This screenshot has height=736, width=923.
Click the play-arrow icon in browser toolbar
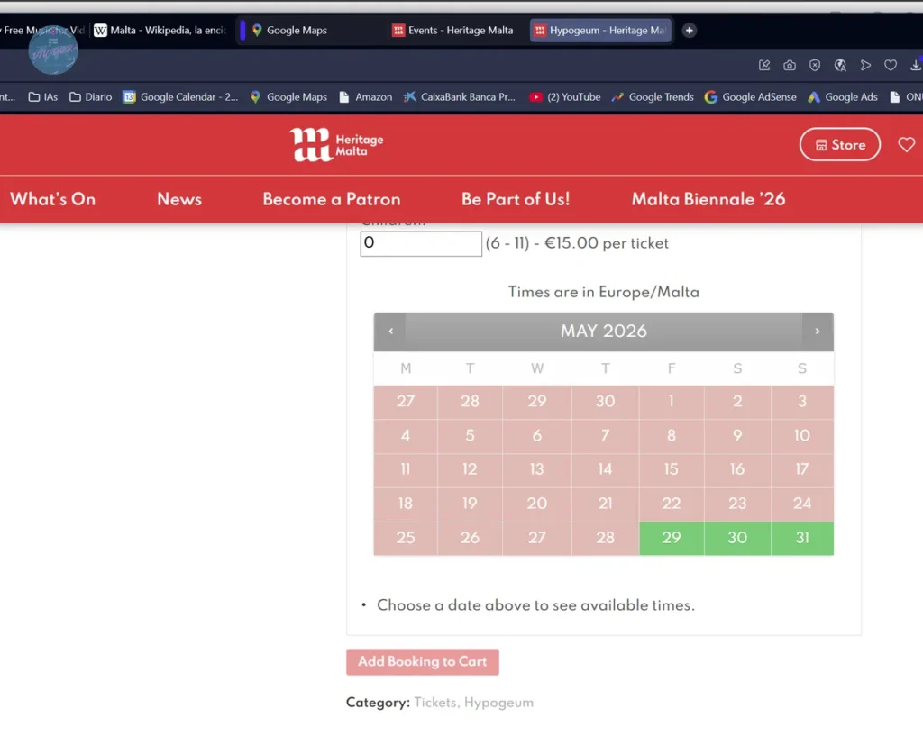pos(865,65)
